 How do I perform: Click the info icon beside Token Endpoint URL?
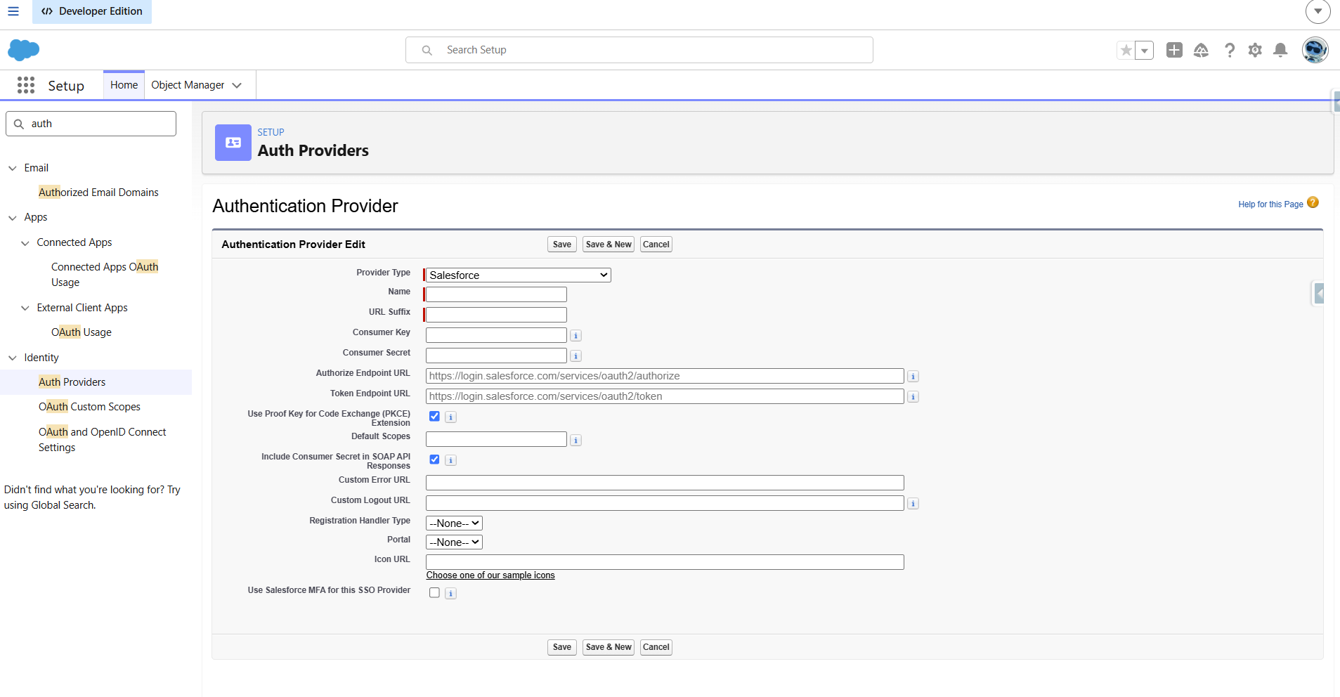pyautogui.click(x=913, y=397)
